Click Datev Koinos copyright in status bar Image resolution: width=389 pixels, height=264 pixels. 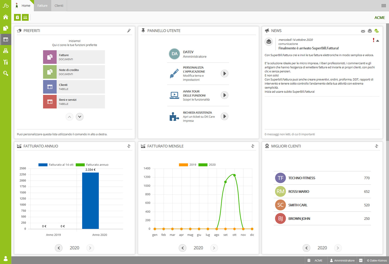pyautogui.click(x=377, y=260)
